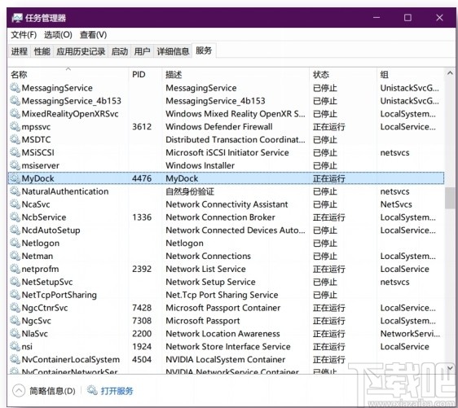Collapse to brief view with 简略信息(D)
458x408 pixels.
44,391
